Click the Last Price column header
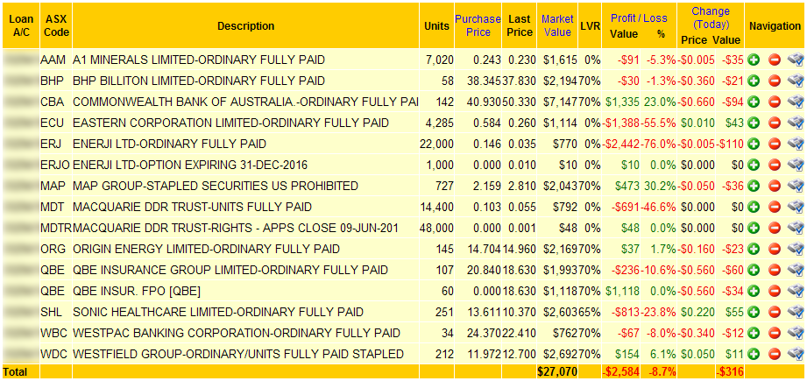 coord(520,25)
